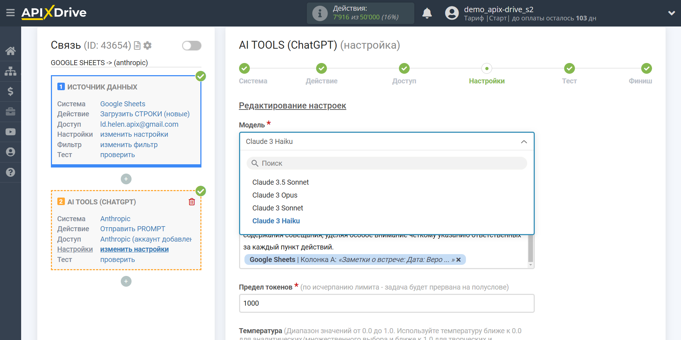Open the hamburger menu
The image size is (681, 340).
pyautogui.click(x=10, y=13)
